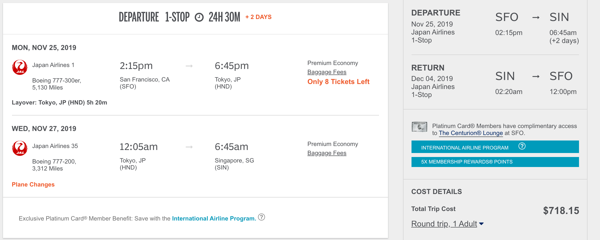600x240 pixels.
Task: Click the Platinum Card image icon
Action: (x=419, y=127)
